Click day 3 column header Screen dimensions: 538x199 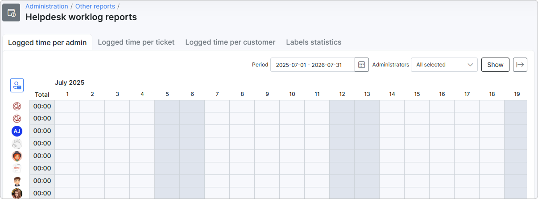click(x=117, y=94)
